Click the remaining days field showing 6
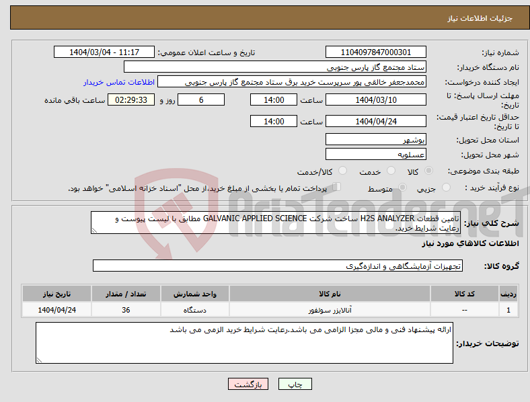This screenshot has width=530, height=402. pos(201,99)
